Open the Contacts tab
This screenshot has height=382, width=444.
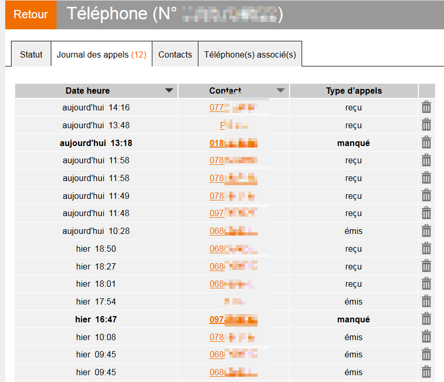(175, 54)
